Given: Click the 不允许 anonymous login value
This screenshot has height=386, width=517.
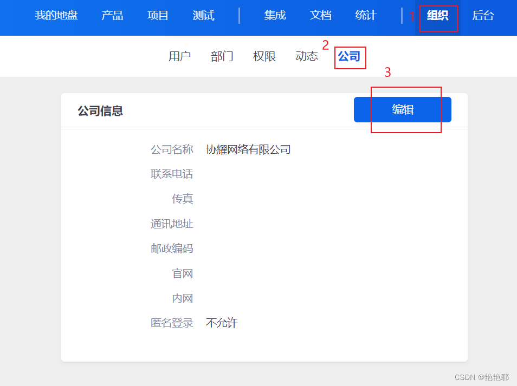Looking at the screenshot, I should pos(222,323).
